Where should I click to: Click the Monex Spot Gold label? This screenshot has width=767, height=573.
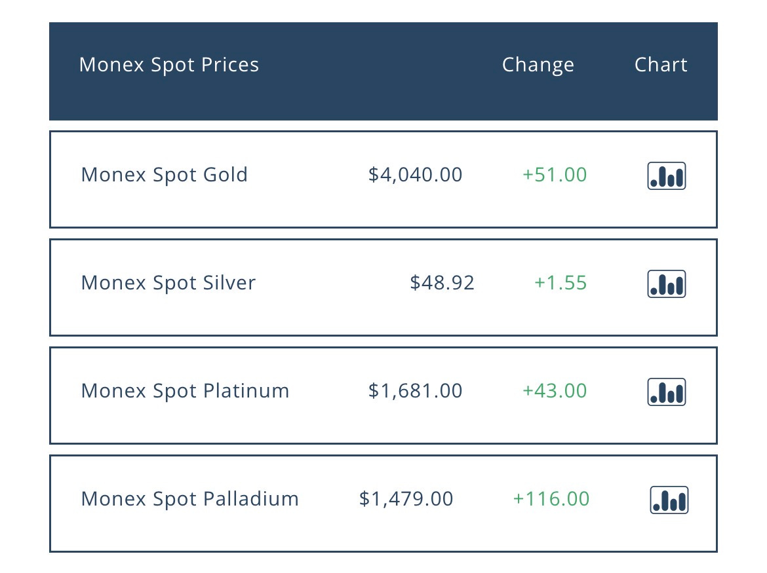pos(164,175)
